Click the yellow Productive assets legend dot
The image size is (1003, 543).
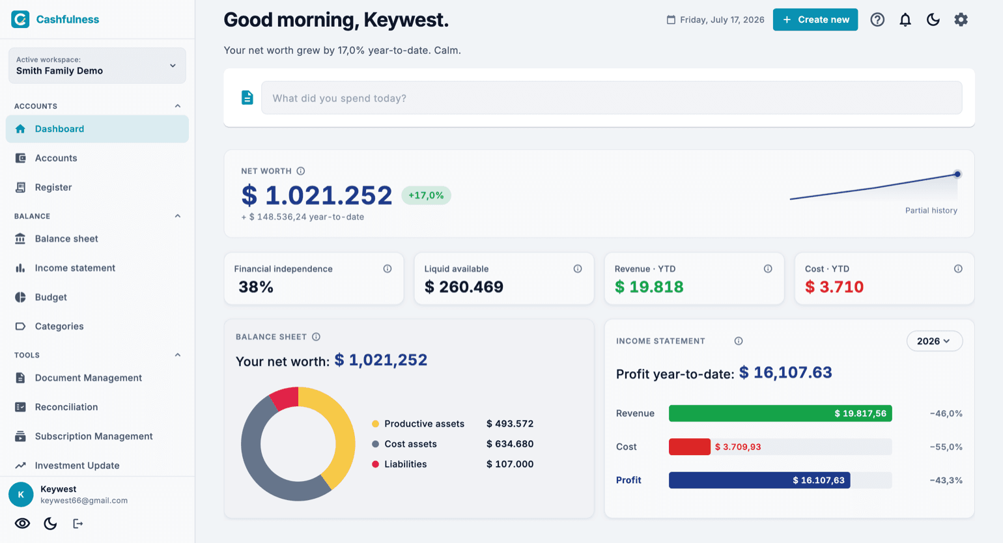[375, 424]
